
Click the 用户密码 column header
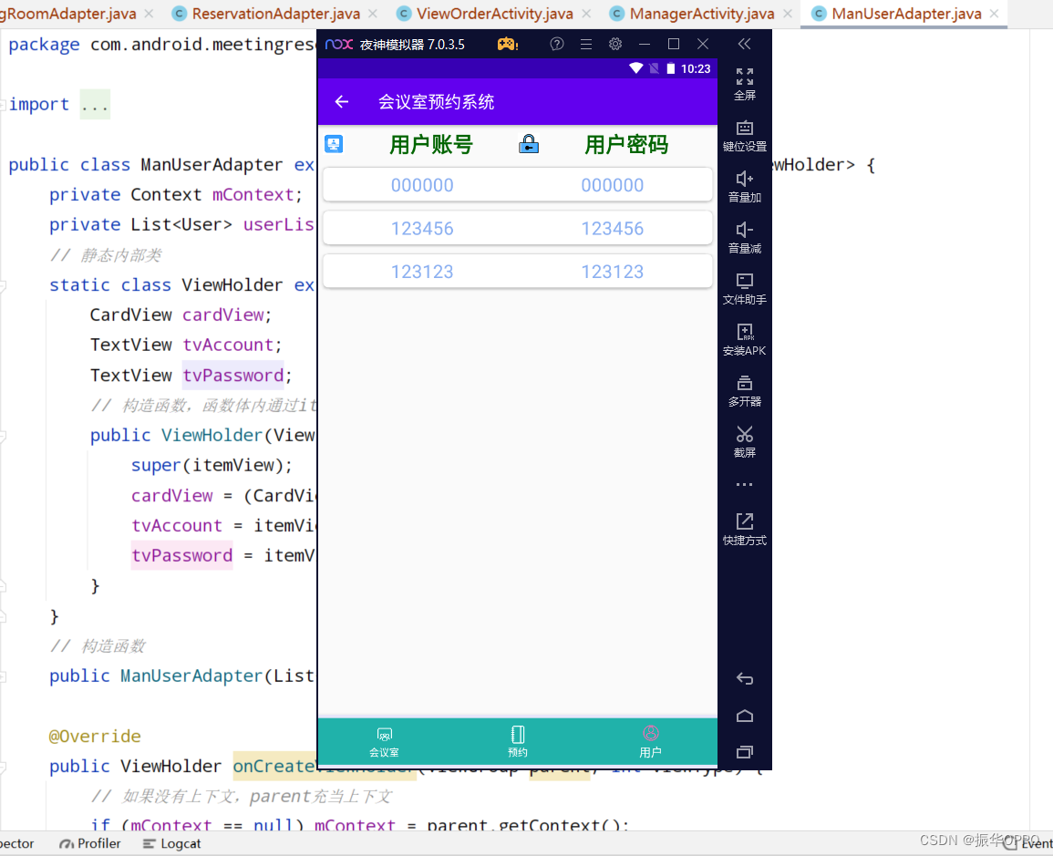pos(626,144)
